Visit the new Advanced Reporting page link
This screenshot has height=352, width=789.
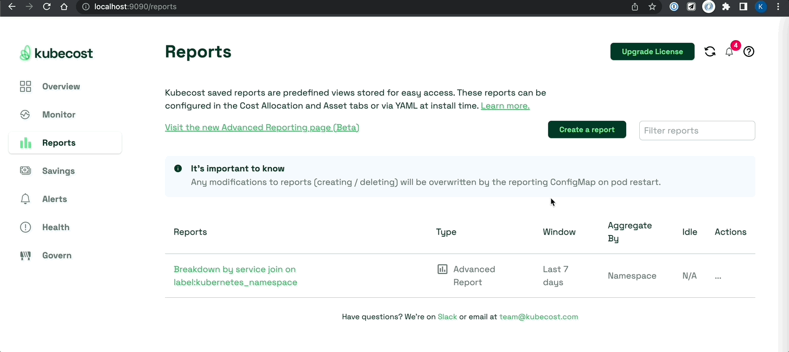[x=262, y=127]
